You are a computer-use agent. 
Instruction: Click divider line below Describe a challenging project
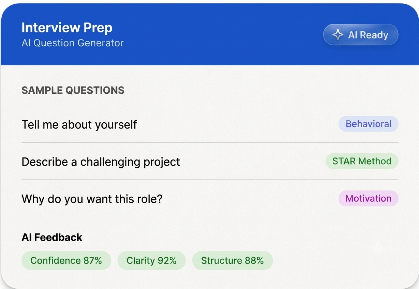click(x=210, y=180)
